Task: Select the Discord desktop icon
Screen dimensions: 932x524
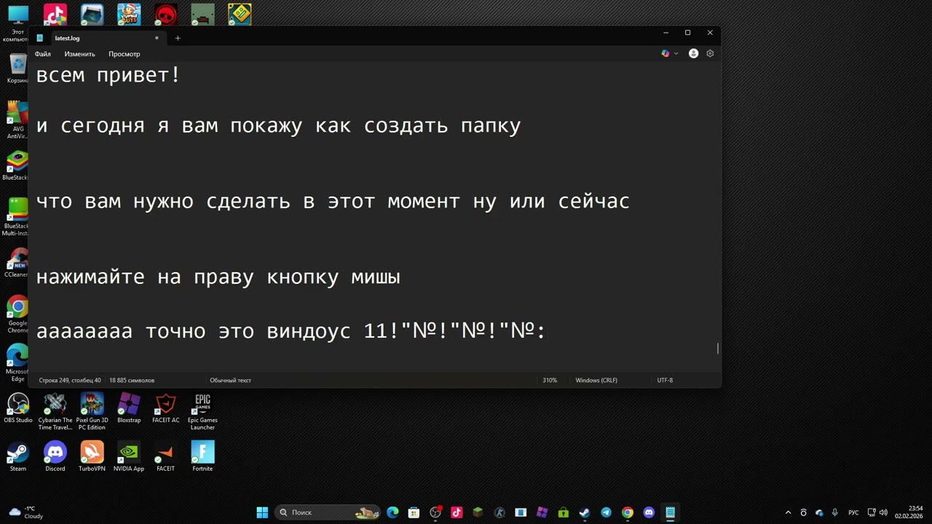Action: (55, 457)
